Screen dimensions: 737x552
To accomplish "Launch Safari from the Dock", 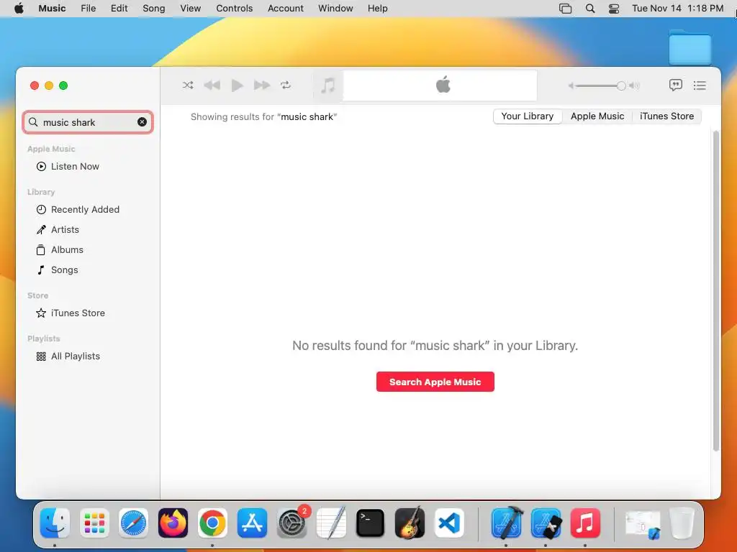I will click(x=133, y=523).
